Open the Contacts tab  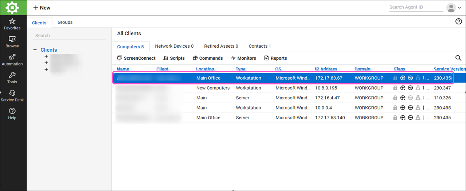[x=260, y=46]
